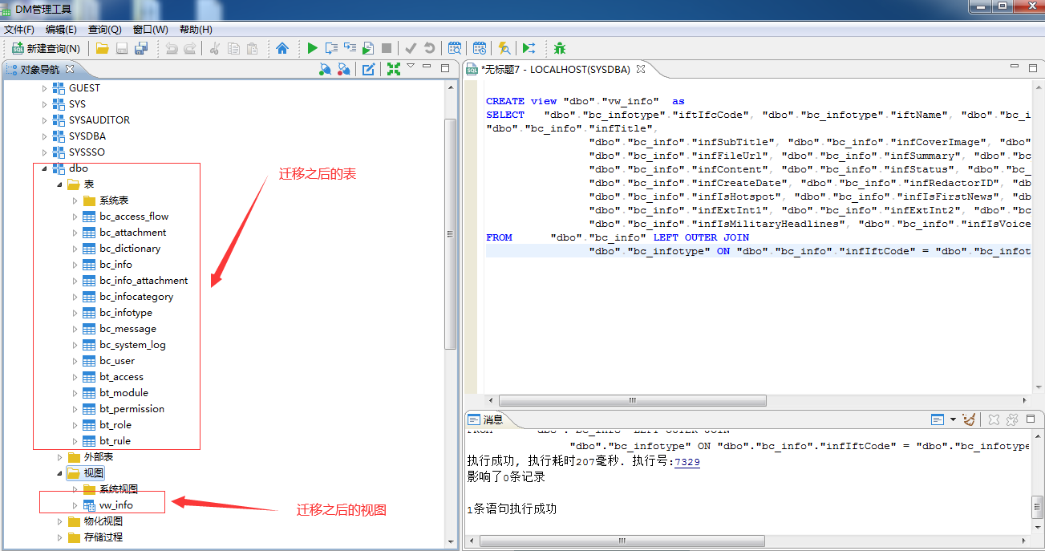Select the vw_info view in the tree
The height and width of the screenshot is (551, 1045).
click(x=116, y=505)
